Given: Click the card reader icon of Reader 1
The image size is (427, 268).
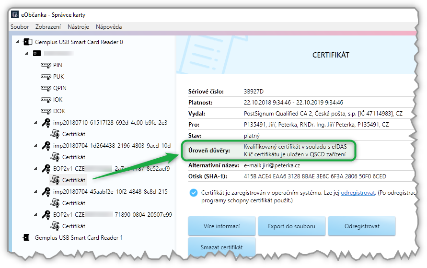Looking at the screenshot, I should click(x=26, y=237).
